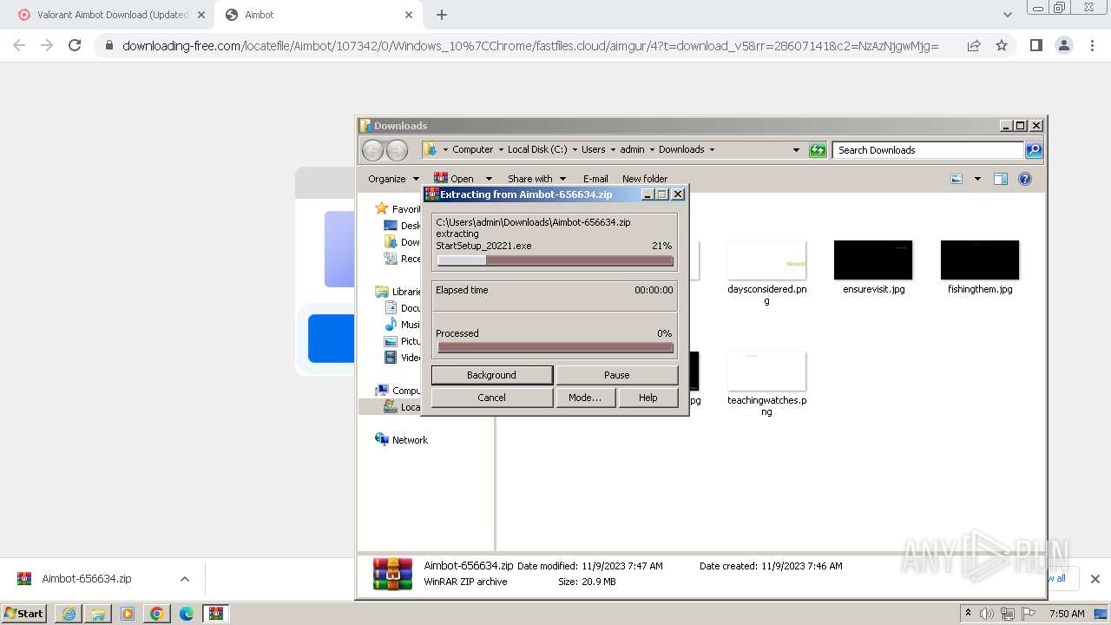This screenshot has height=625, width=1111.
Task: Click the explorer search magnifier icon
Action: [x=1034, y=150]
